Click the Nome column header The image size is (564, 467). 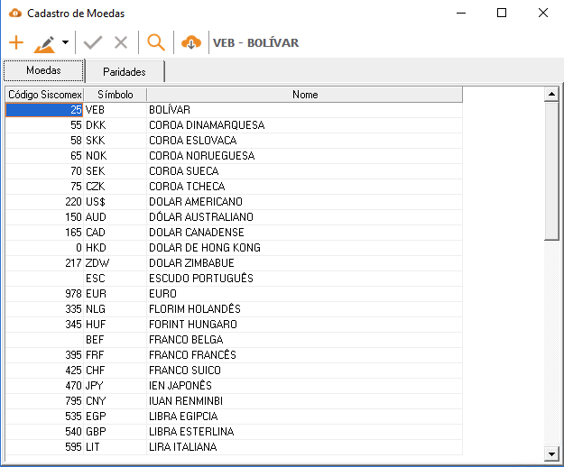coord(305,95)
